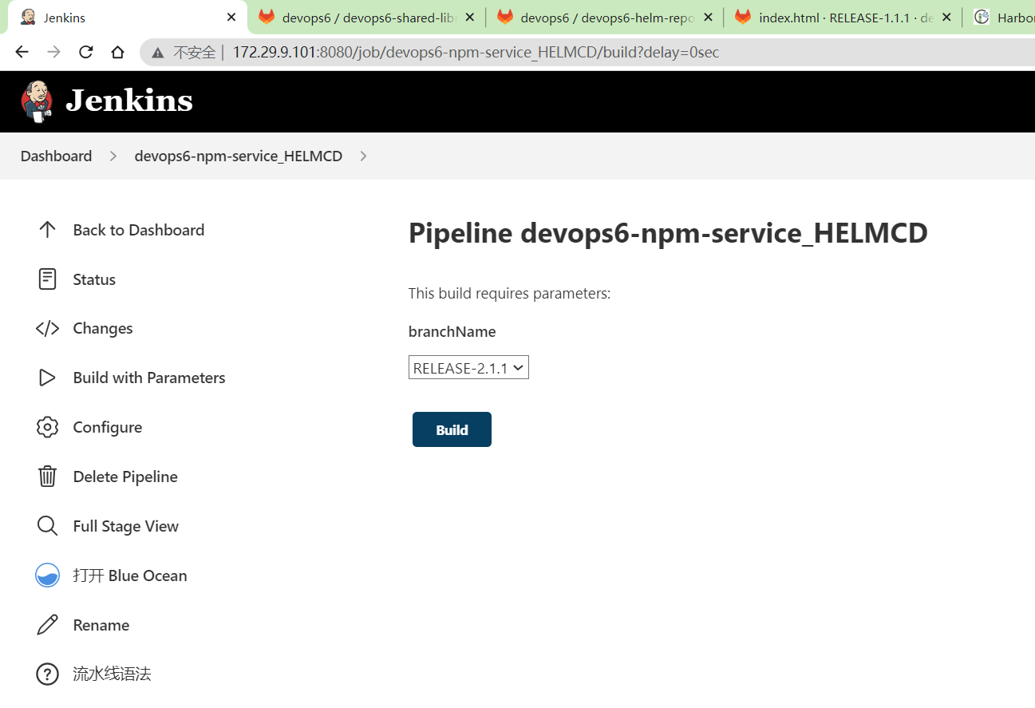Expand the chevron after Dashboard breadcrumb
1035x708 pixels.
[x=113, y=156]
